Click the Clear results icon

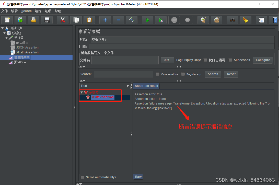(203, 20)
